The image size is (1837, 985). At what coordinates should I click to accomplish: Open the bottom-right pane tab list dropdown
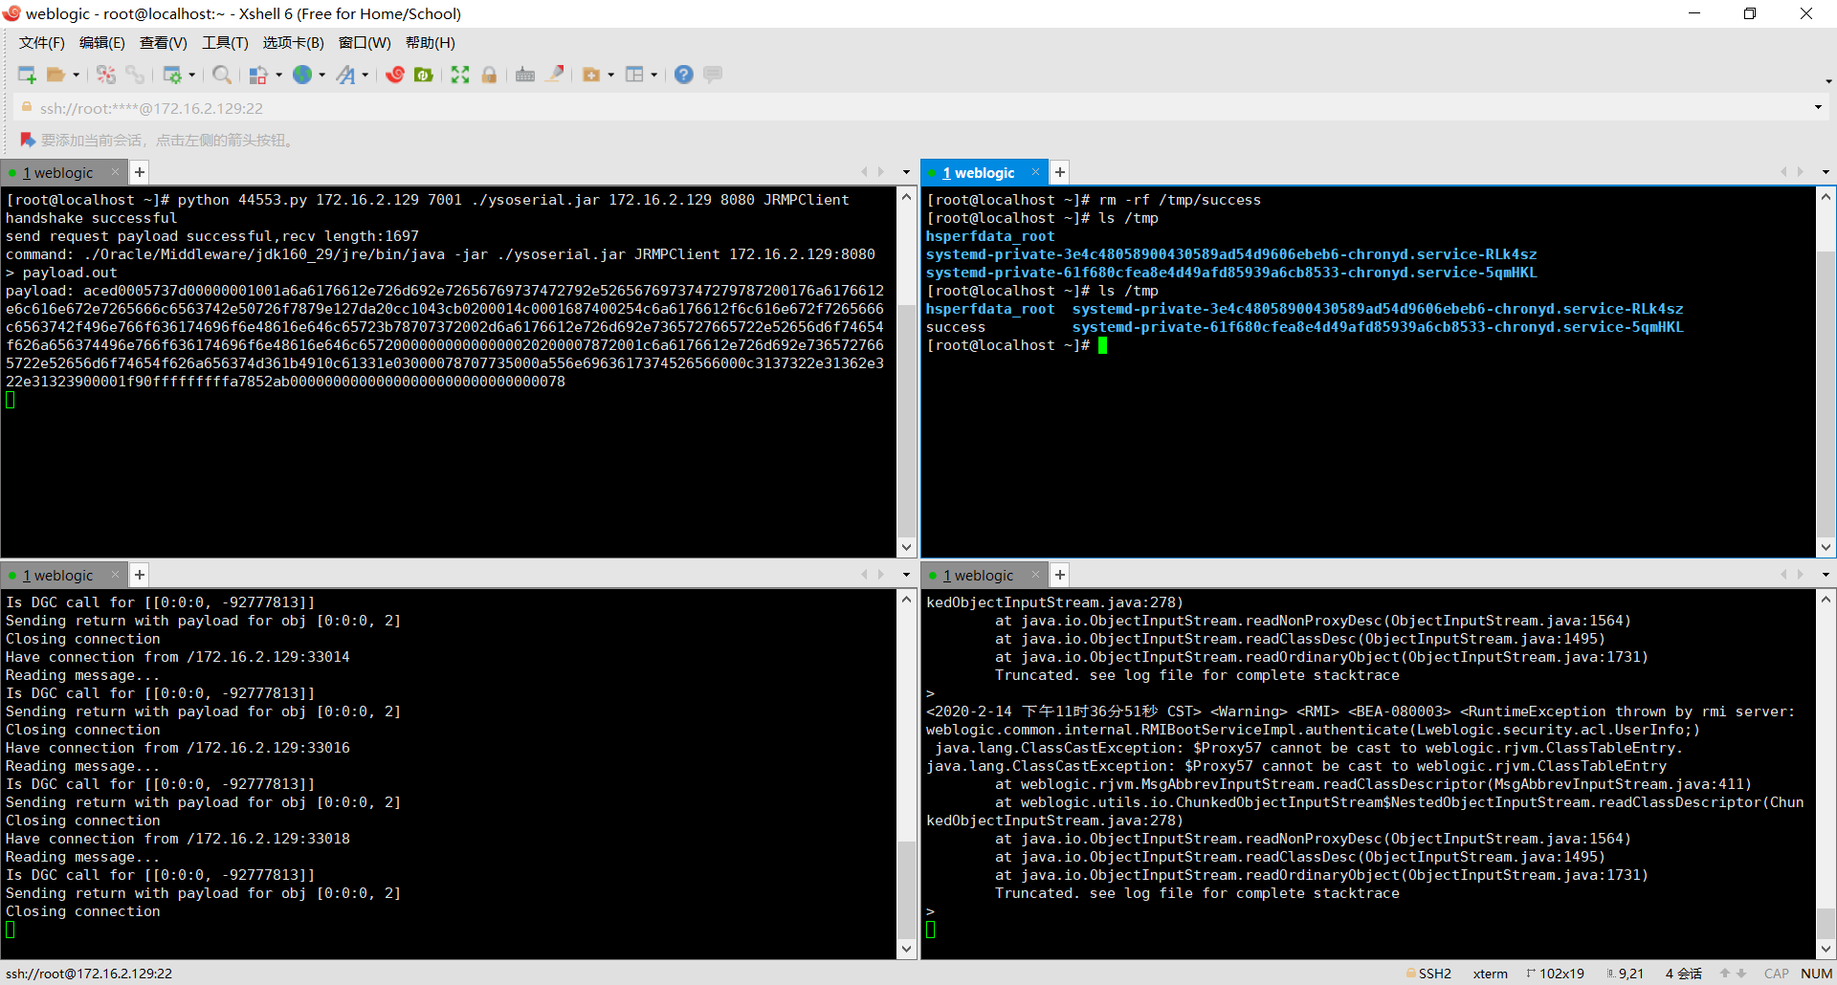(1826, 576)
